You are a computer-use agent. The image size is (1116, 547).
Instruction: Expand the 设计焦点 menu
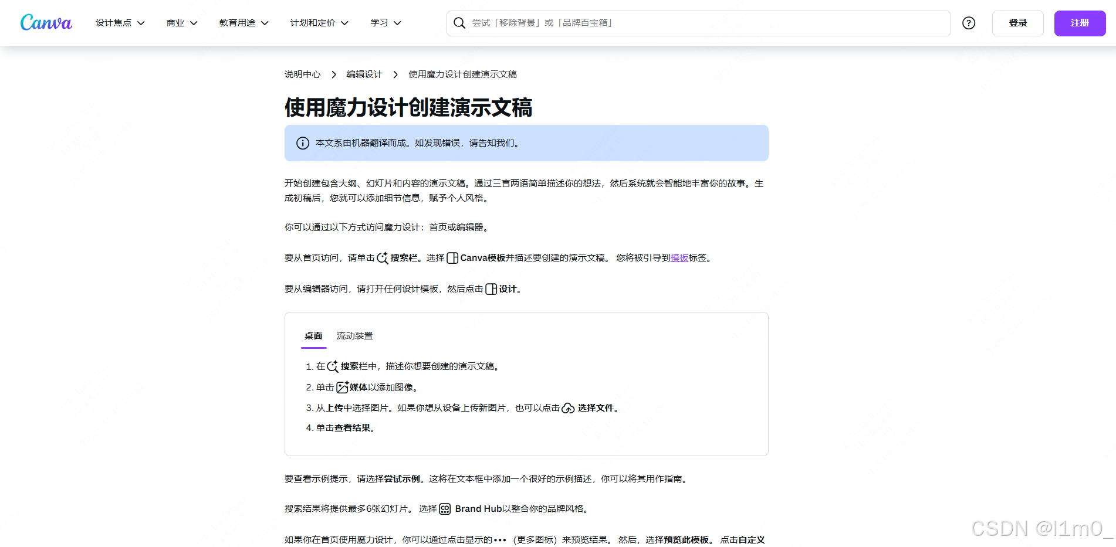click(x=120, y=23)
